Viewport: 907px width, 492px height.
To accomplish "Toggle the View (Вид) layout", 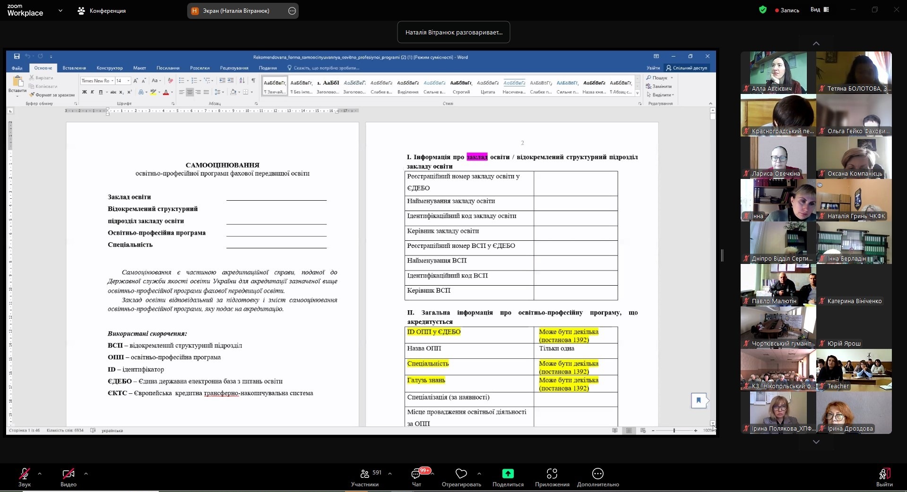I will [x=820, y=9].
